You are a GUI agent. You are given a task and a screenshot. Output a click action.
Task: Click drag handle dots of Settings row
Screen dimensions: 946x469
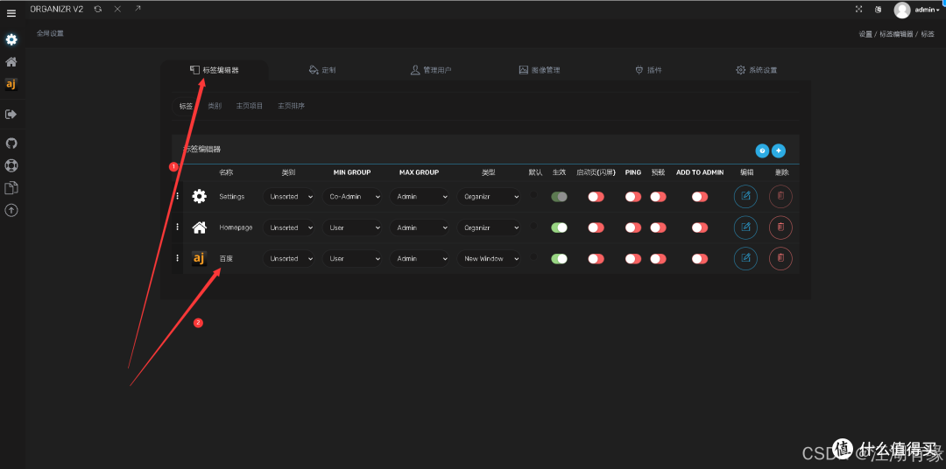click(177, 196)
